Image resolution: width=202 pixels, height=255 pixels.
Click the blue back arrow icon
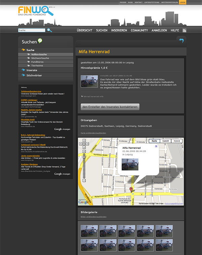click(181, 41)
